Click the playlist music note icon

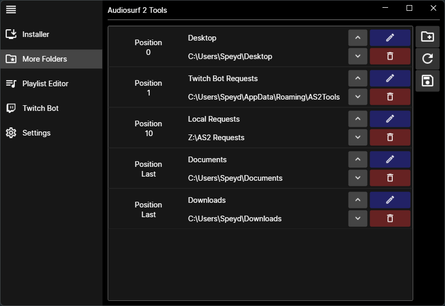(11, 84)
